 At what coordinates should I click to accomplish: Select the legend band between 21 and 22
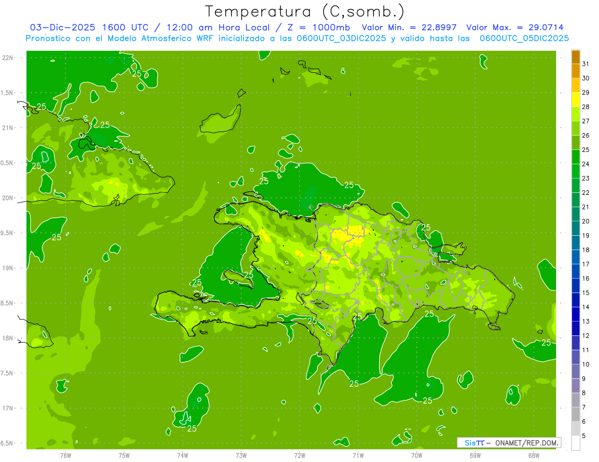(x=576, y=199)
